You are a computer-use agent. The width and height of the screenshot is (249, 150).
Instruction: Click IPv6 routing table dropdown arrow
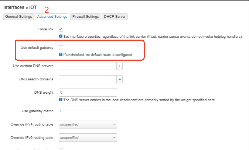point(114,137)
